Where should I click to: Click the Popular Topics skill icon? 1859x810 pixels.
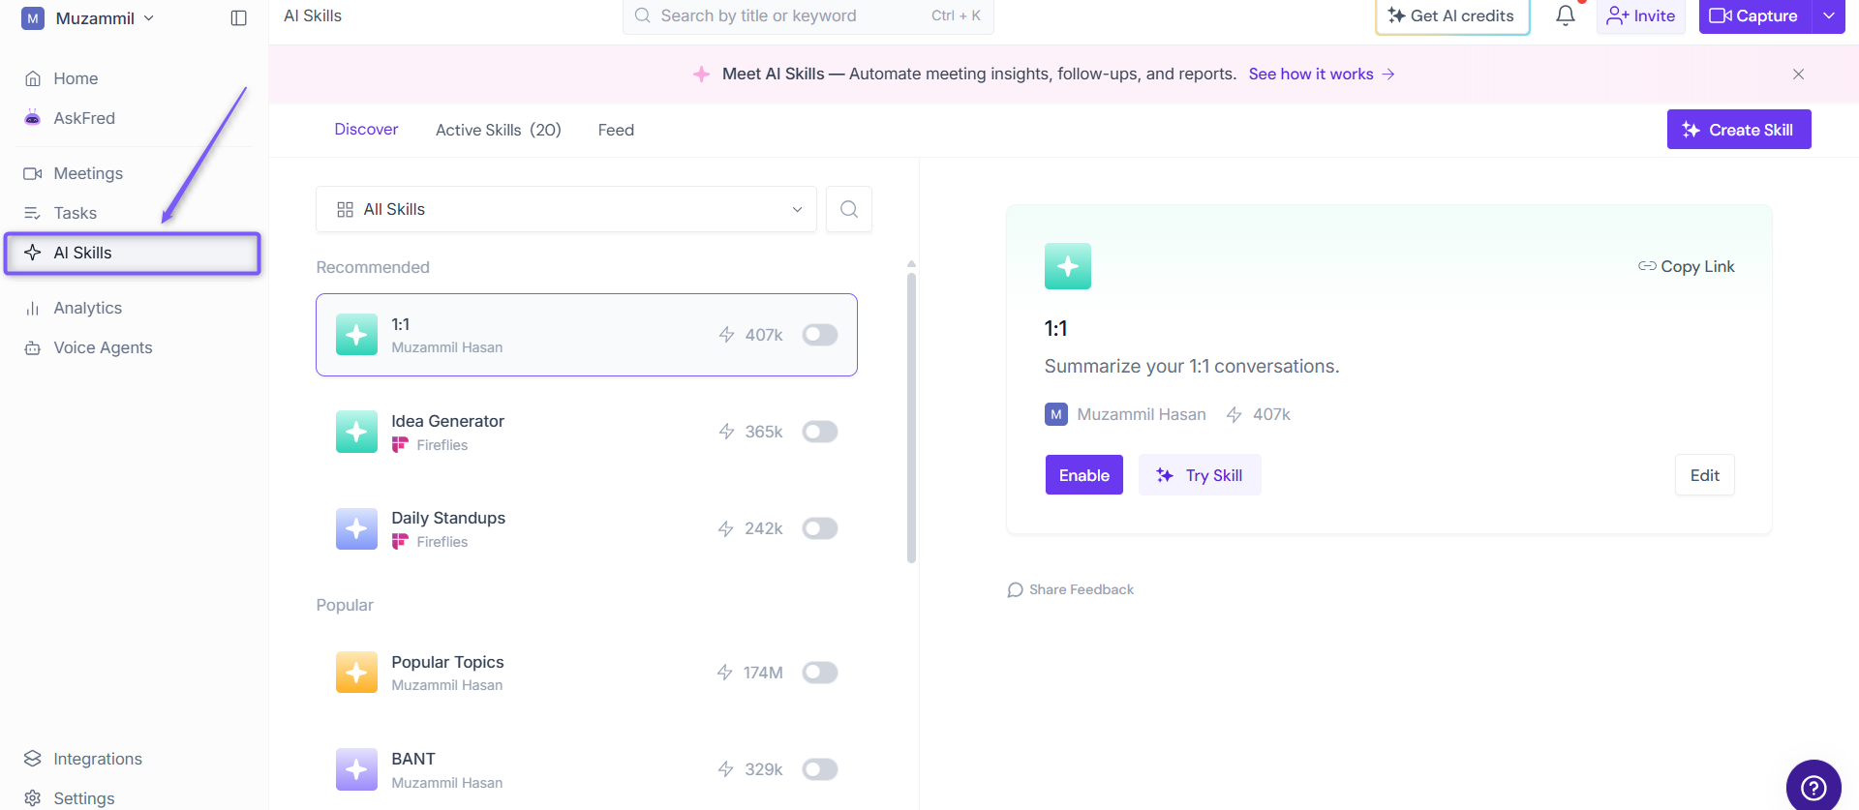pos(356,672)
